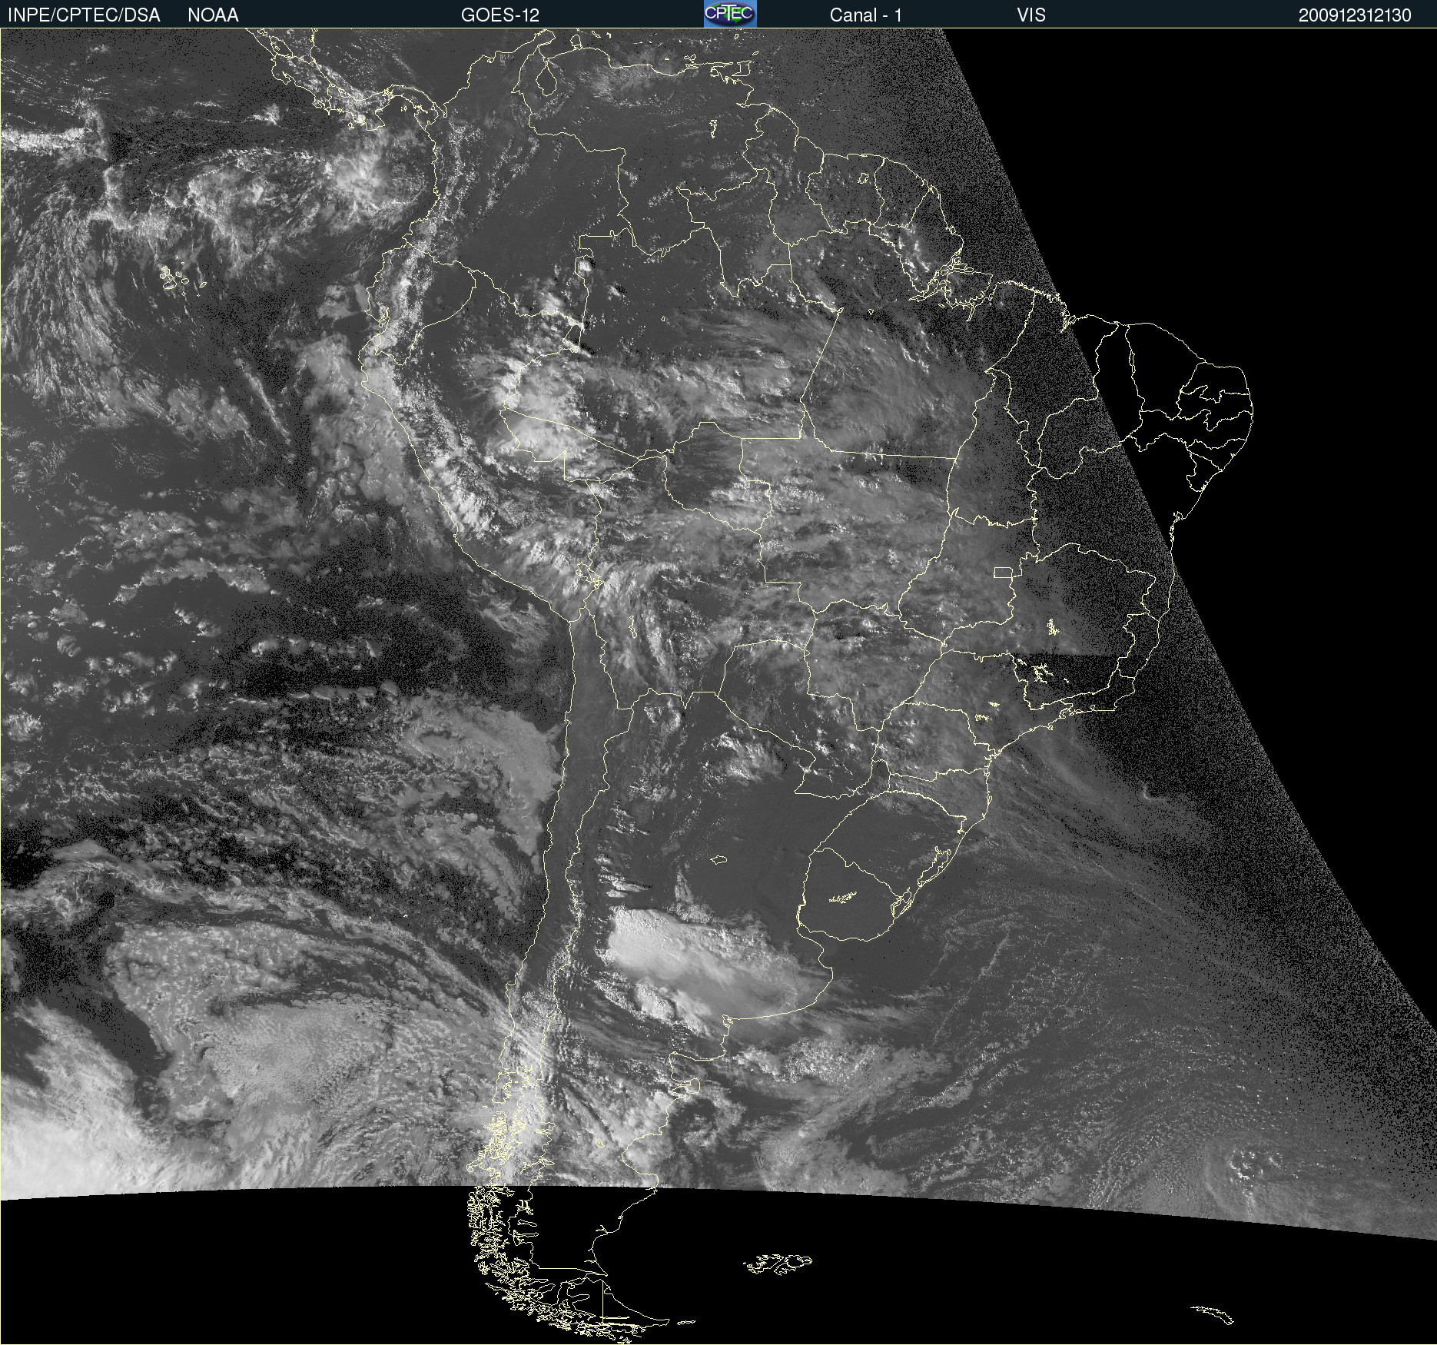Viewport: 1437px width, 1345px height.
Task: Click the Canal - 1 label
Action: (866, 15)
